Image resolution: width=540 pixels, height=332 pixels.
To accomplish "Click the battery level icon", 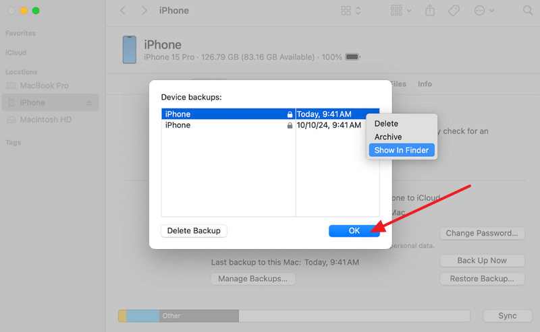I will tap(352, 57).
